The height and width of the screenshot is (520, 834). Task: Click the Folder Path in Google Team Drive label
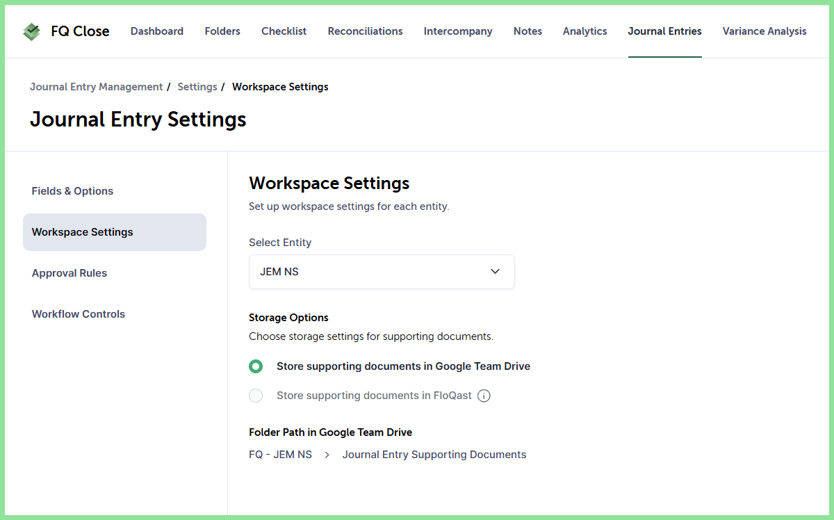tap(330, 432)
